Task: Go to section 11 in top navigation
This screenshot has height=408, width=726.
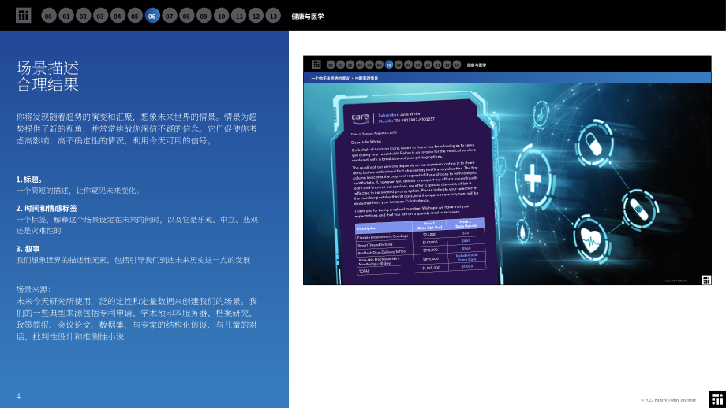Action: click(x=239, y=16)
